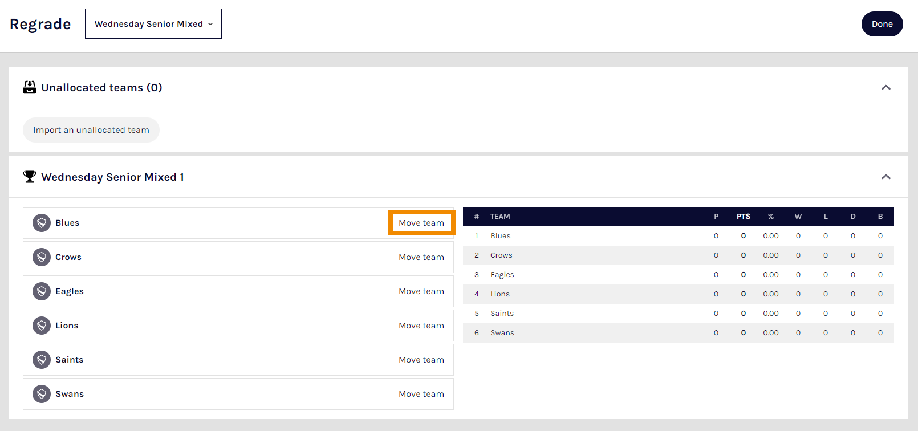This screenshot has height=431, width=918.
Task: Click Eagles in the ladder table
Action: click(502, 275)
